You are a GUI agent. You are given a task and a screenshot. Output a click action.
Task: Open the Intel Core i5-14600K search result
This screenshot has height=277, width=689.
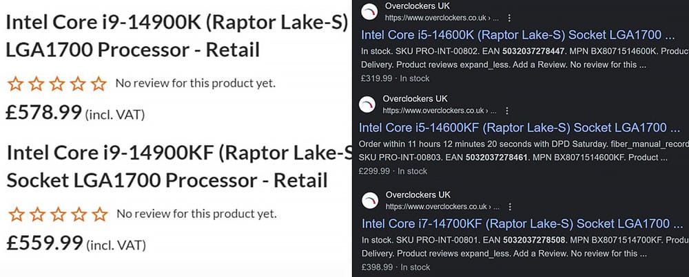(517, 35)
